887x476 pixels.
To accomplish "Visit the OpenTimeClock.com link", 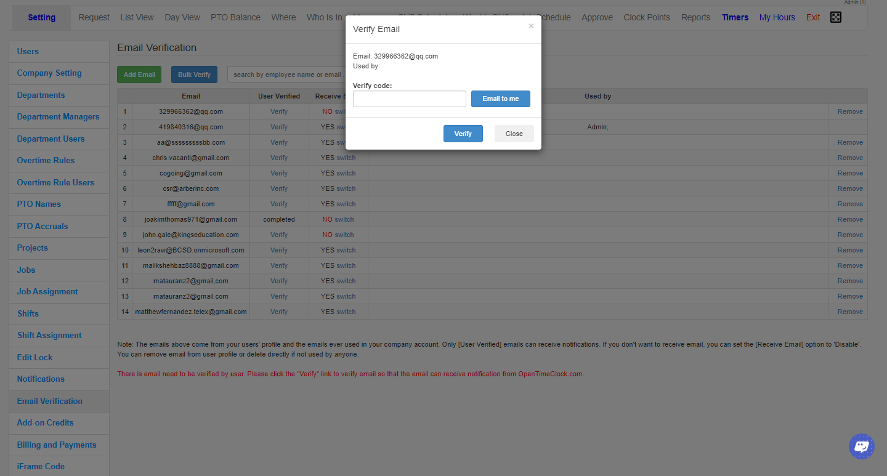I will [550, 374].
